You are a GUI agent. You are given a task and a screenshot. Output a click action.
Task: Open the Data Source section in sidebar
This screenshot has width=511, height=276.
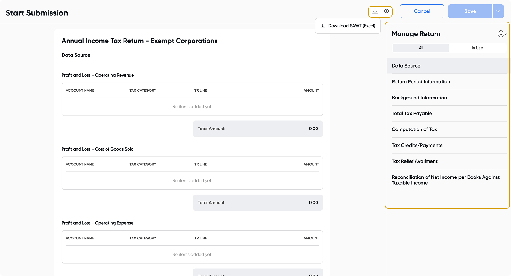pos(406,66)
